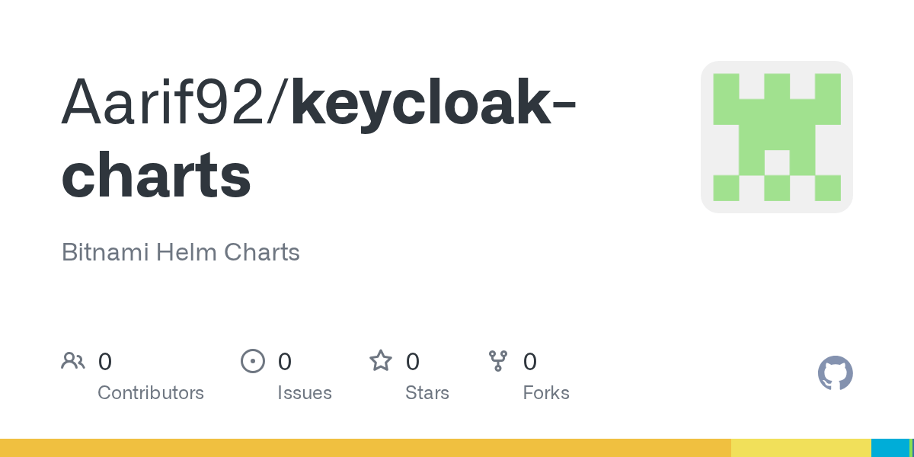Click the zero count beside Issues icon
This screenshot has width=914, height=457.
(x=285, y=362)
